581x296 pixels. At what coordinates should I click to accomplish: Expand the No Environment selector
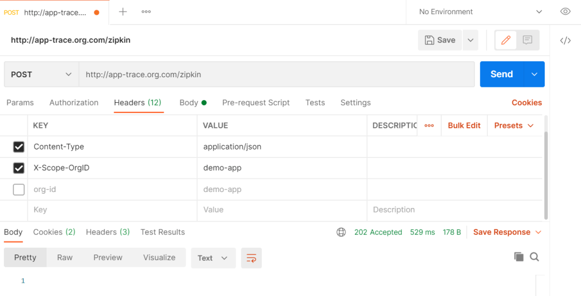coord(480,12)
